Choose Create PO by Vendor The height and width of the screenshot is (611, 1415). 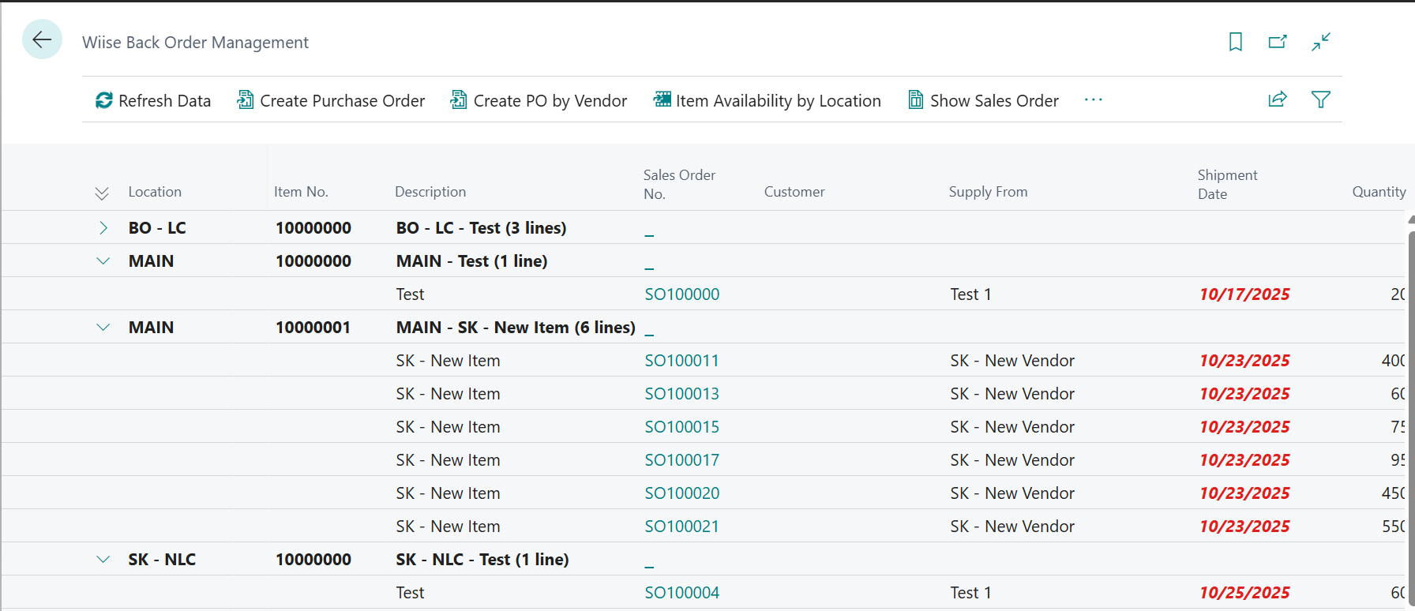[x=539, y=101]
